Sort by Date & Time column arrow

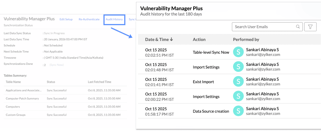(171, 40)
